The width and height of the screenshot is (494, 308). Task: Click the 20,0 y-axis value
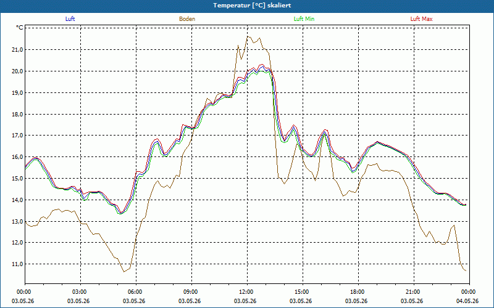18,71
